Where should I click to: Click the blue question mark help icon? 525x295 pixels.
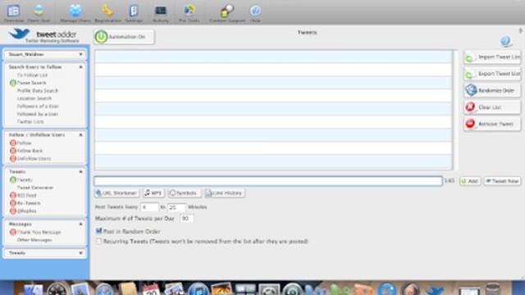[505, 41]
